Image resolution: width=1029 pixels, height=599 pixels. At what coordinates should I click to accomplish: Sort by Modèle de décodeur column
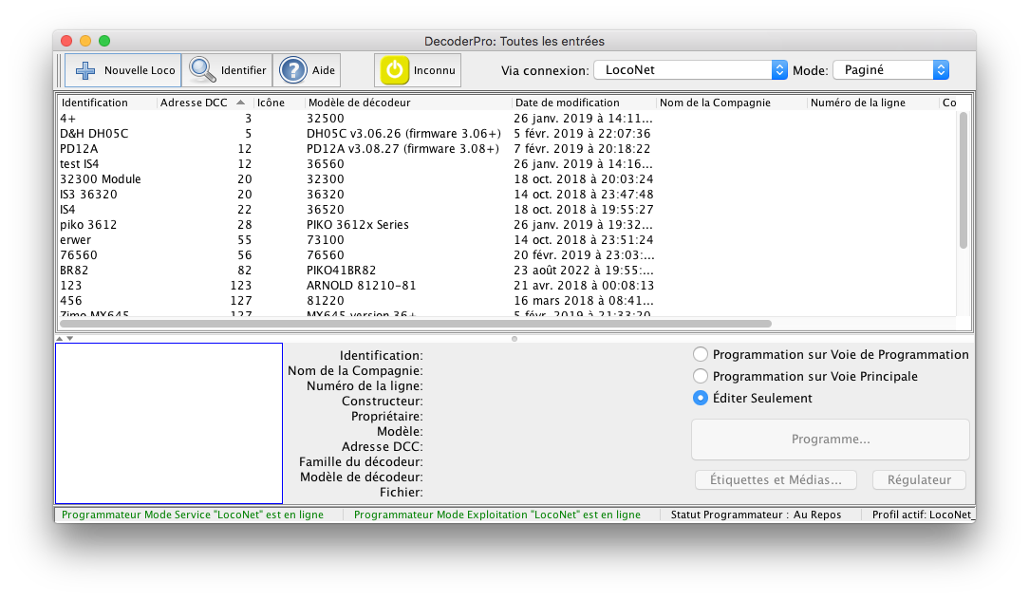point(408,103)
